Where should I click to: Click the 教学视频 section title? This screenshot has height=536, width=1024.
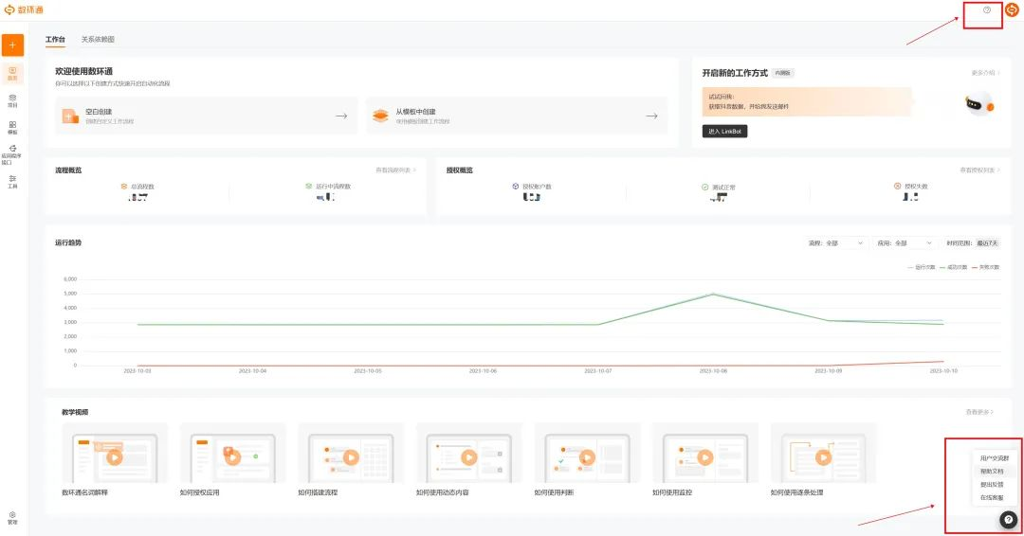pos(75,412)
